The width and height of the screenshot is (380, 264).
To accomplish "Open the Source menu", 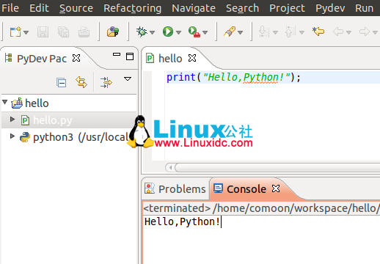I will [x=76, y=8].
